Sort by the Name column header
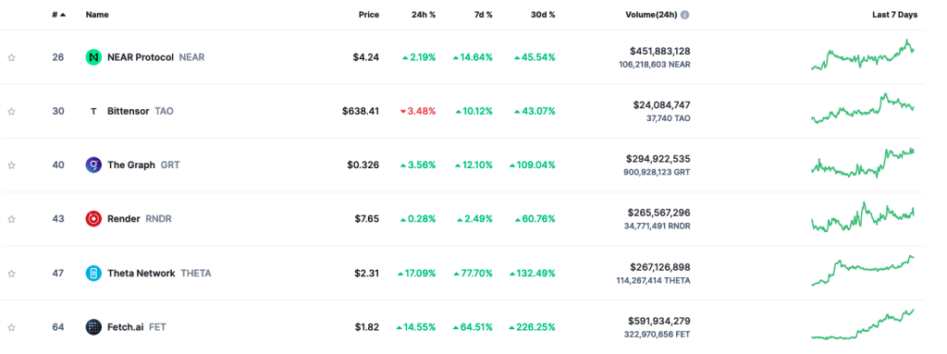 point(97,15)
